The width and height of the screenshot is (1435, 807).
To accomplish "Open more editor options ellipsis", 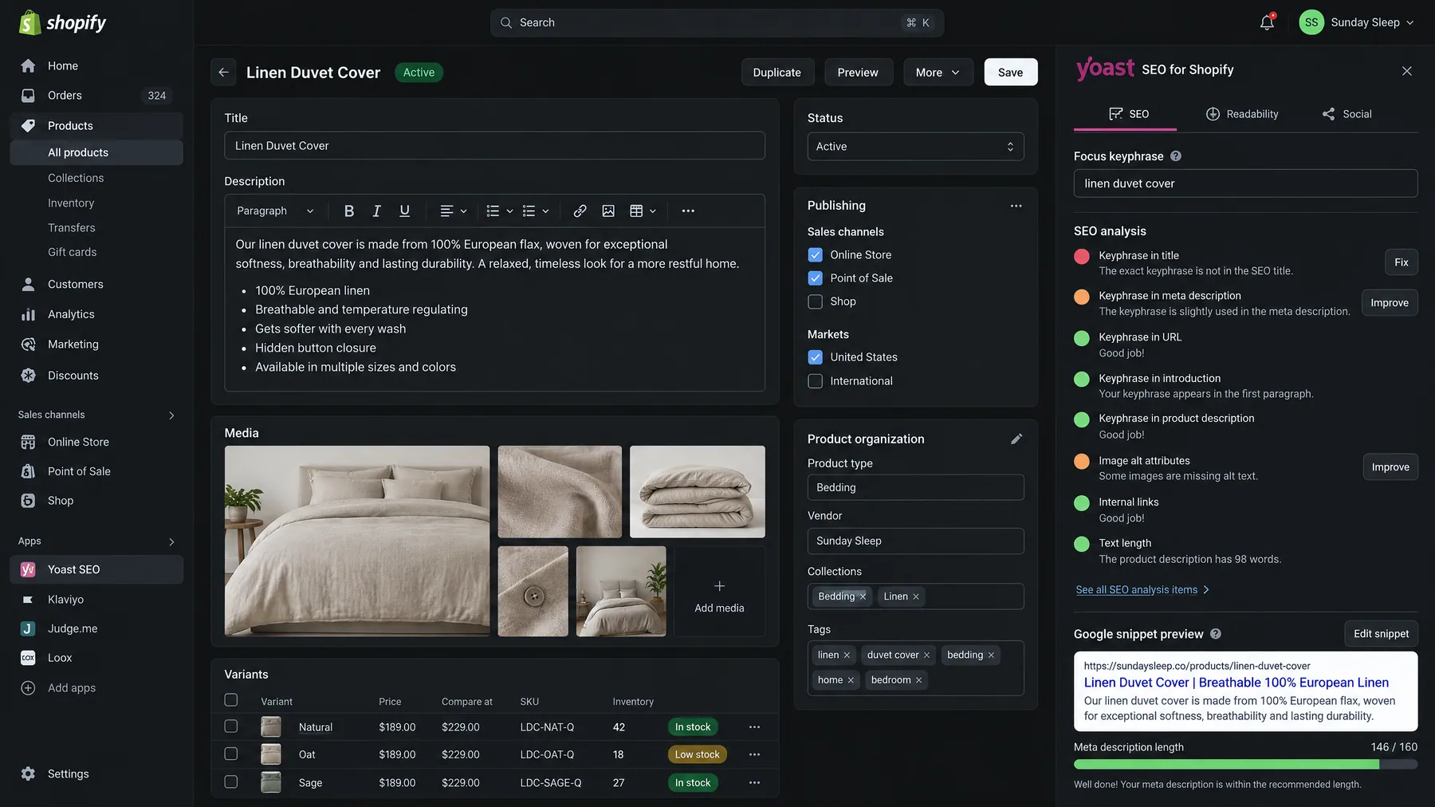I will [688, 211].
